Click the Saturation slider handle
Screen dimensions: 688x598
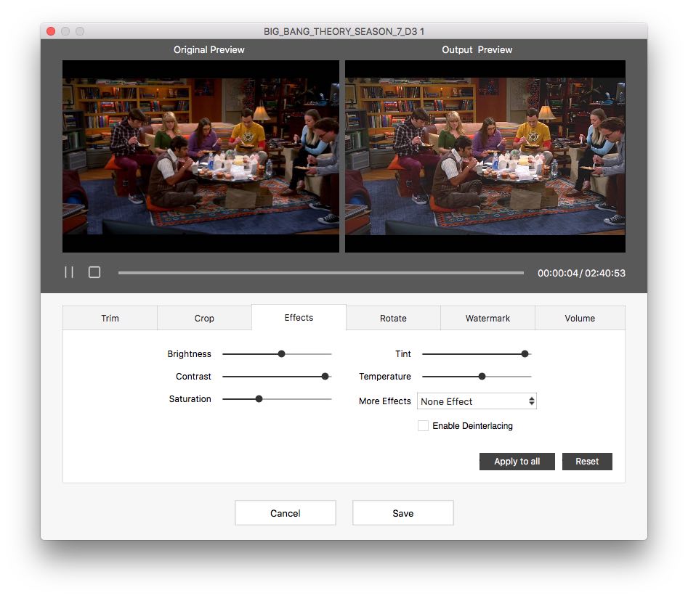tap(259, 398)
